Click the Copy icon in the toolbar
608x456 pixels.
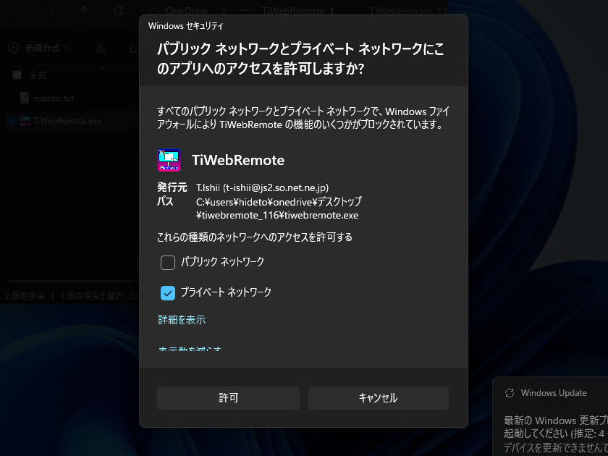pyautogui.click(x=133, y=47)
